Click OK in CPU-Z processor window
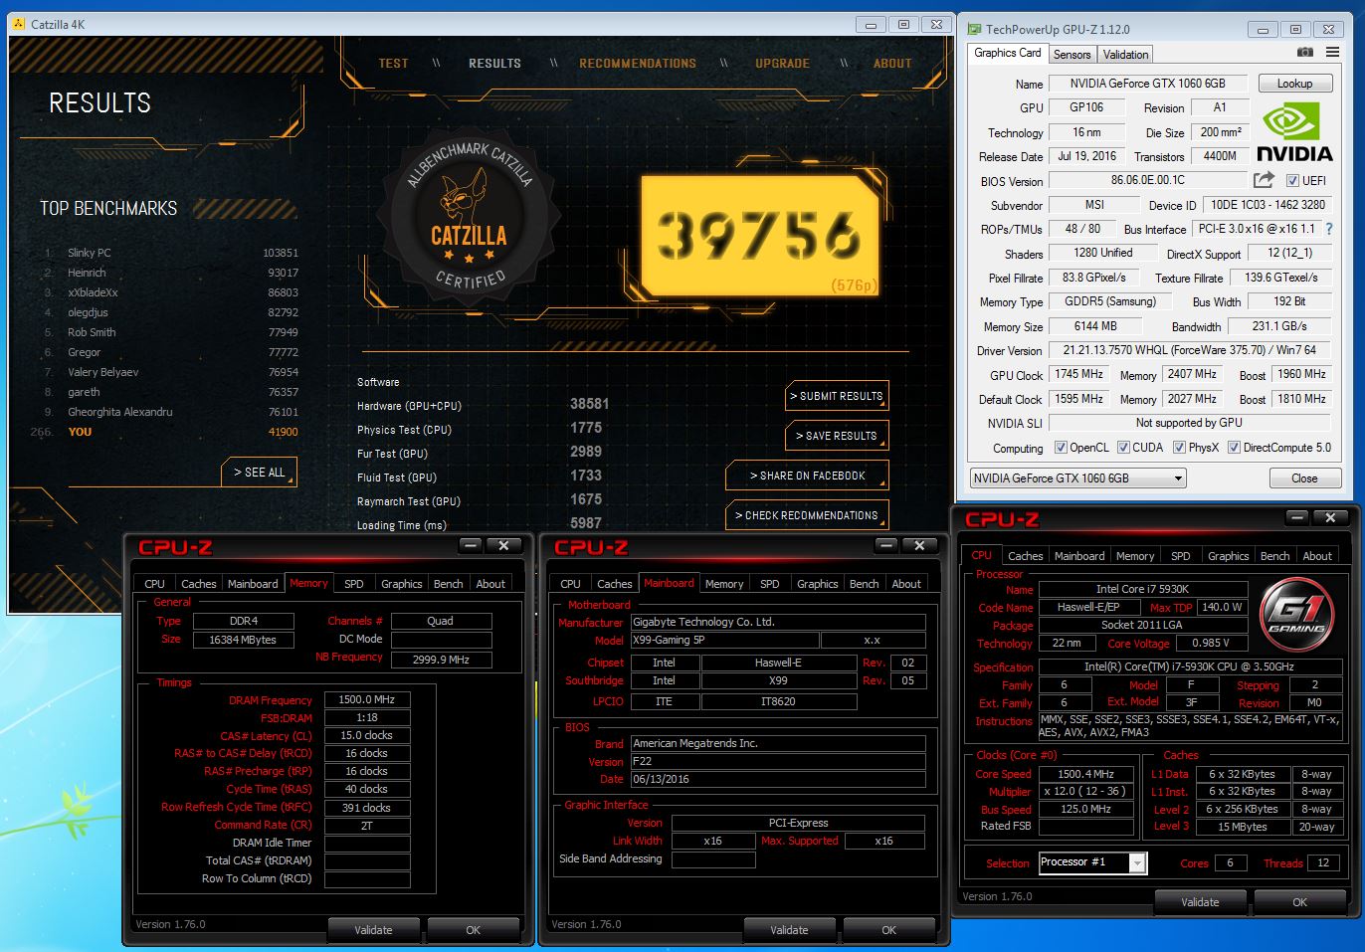1365x952 pixels. tap(1300, 902)
